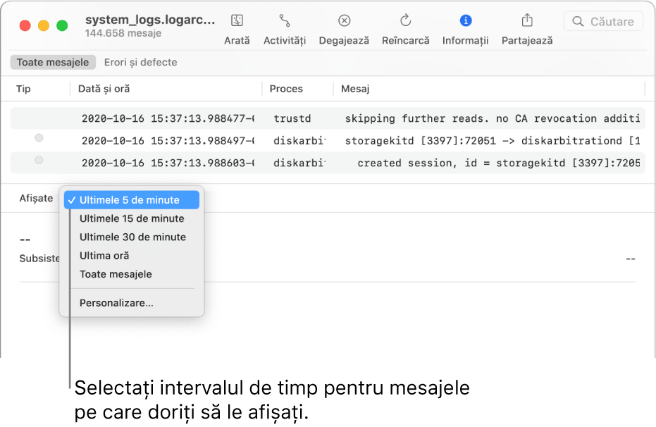Pick Ultimele 30 de minute interval
This screenshot has height=427, width=656.
(132, 237)
